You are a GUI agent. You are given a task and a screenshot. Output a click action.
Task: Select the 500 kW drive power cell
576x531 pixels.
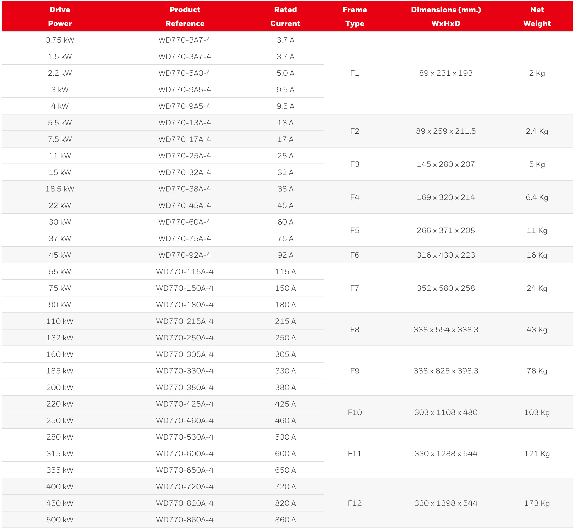[x=60, y=520]
